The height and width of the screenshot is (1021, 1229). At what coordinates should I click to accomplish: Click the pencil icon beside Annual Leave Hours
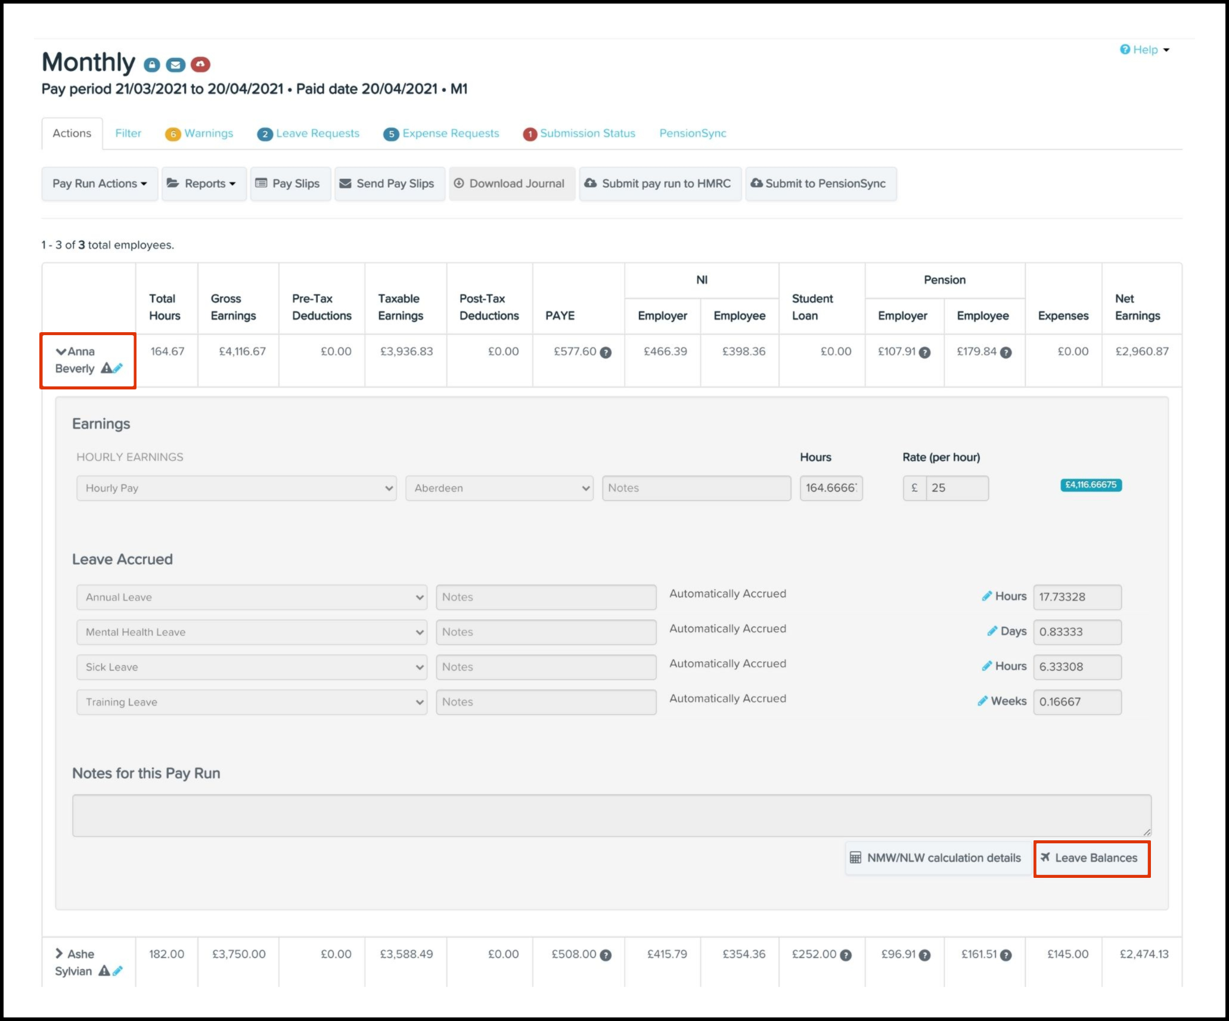pos(986,596)
